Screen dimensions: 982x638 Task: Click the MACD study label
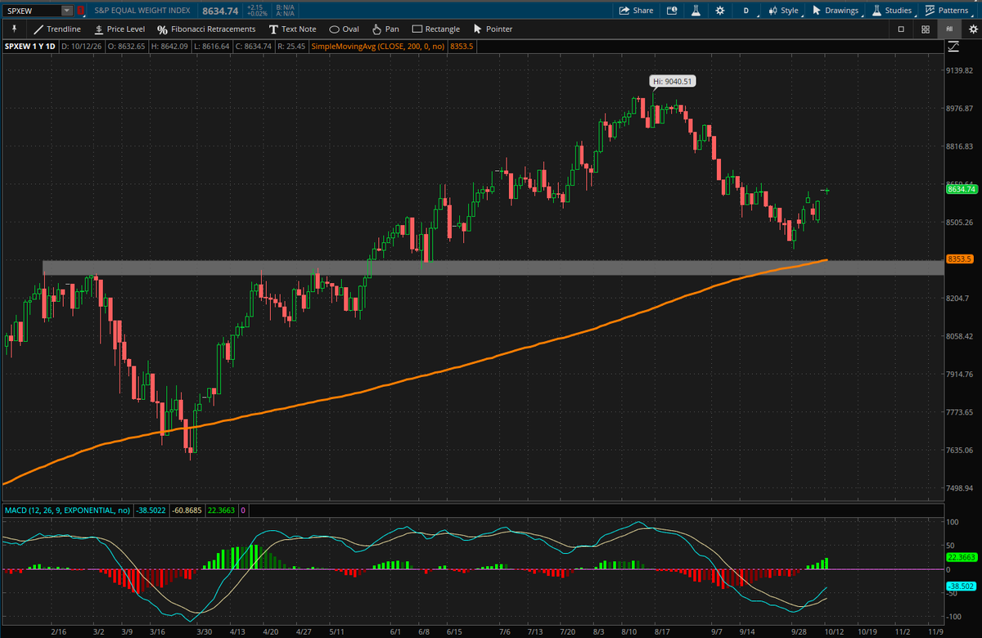(67, 510)
